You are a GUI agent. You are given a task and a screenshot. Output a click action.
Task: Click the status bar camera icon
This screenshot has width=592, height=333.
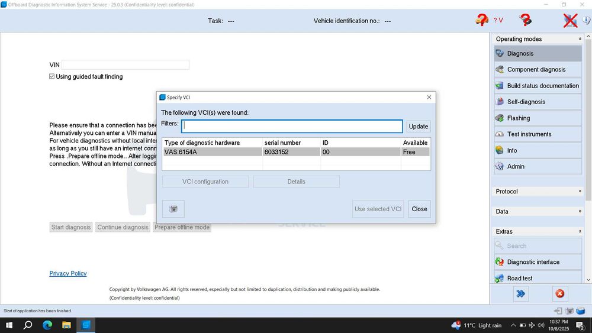click(x=570, y=311)
